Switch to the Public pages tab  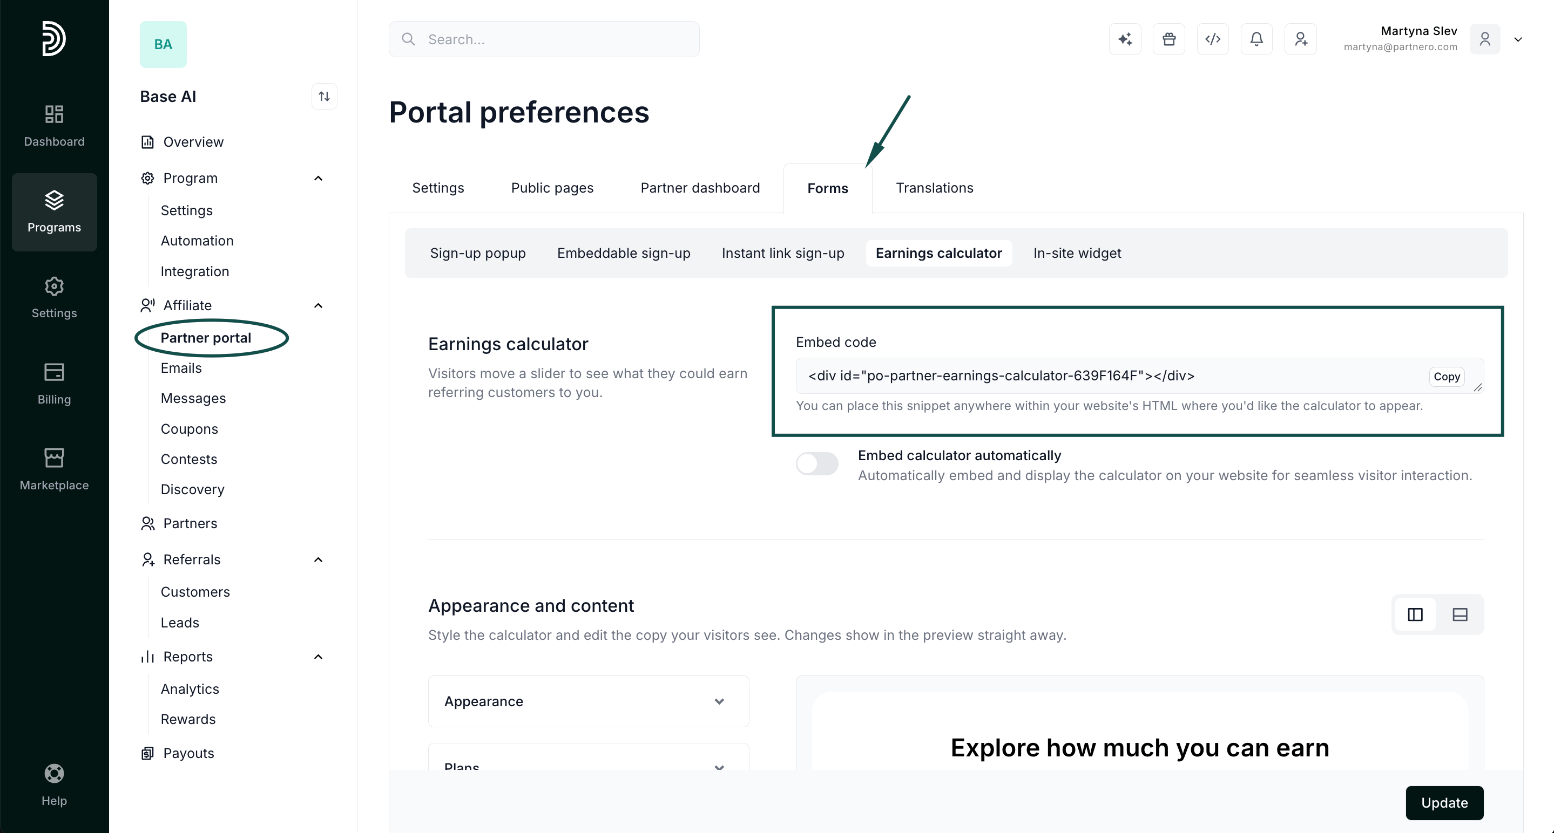click(552, 188)
